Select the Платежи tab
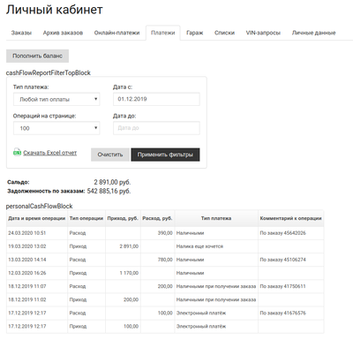Screen dimensions: 353x340 (x=163, y=33)
